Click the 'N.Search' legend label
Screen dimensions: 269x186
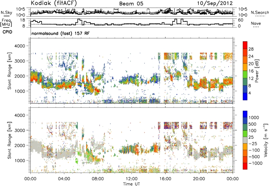[x=260, y=12]
